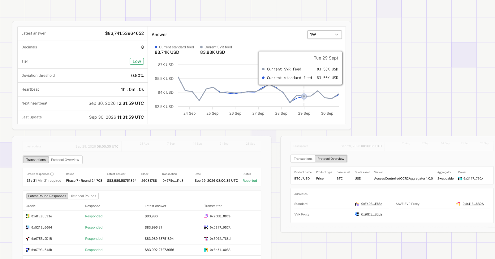The width and height of the screenshot is (495, 259).
Task: Click oracle identicon for 0xdfE9...593e
Action: [28, 216]
